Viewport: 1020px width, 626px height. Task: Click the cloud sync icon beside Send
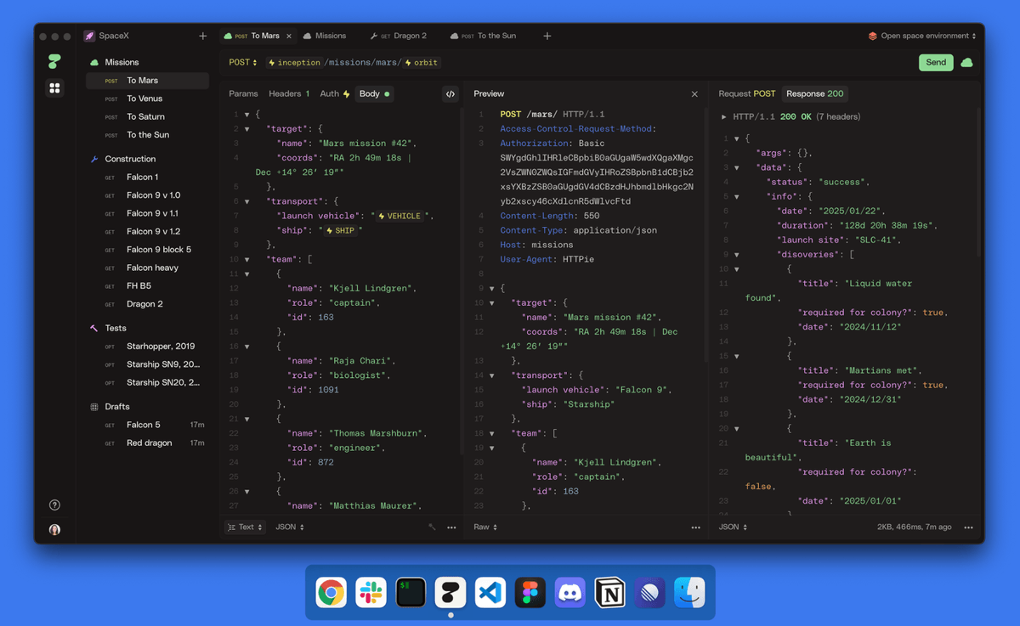pos(965,62)
